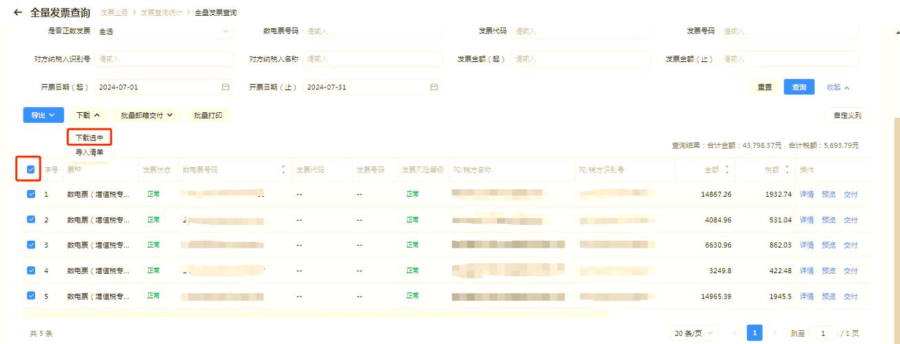Focus the 发票代码 filter input field

click(581, 31)
